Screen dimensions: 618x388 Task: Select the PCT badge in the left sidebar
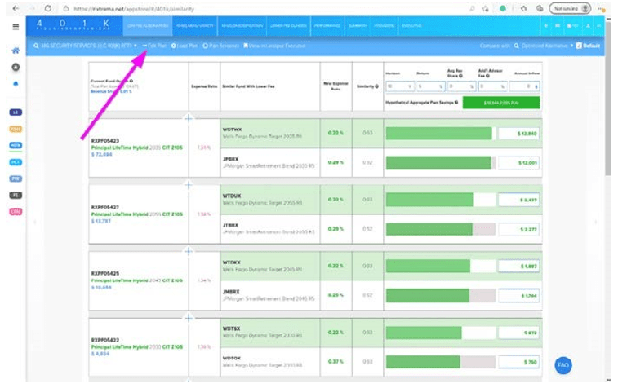click(x=16, y=161)
